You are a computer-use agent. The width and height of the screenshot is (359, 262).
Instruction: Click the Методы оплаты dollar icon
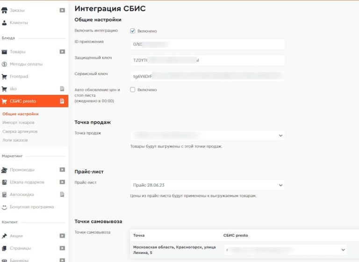(5, 64)
